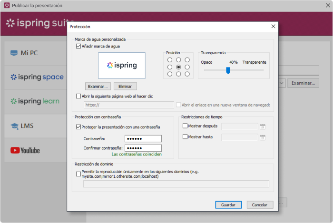Open dropdown arrow in Publicar window
The width and height of the screenshot is (333, 223).
(x=282, y=83)
